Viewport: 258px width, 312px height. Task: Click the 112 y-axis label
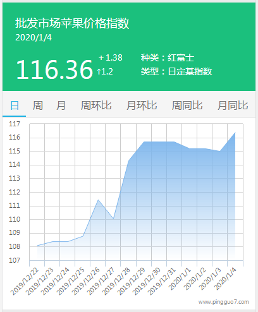coord(15,192)
